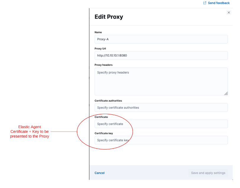Select the Name field containing Proxy-A
The image size is (240, 188).
click(161, 39)
